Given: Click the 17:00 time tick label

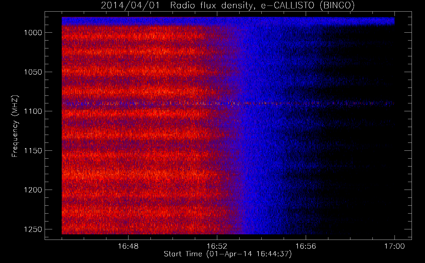Looking at the screenshot, I should point(395,246).
